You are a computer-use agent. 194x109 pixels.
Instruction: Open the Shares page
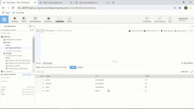pos(24,19)
